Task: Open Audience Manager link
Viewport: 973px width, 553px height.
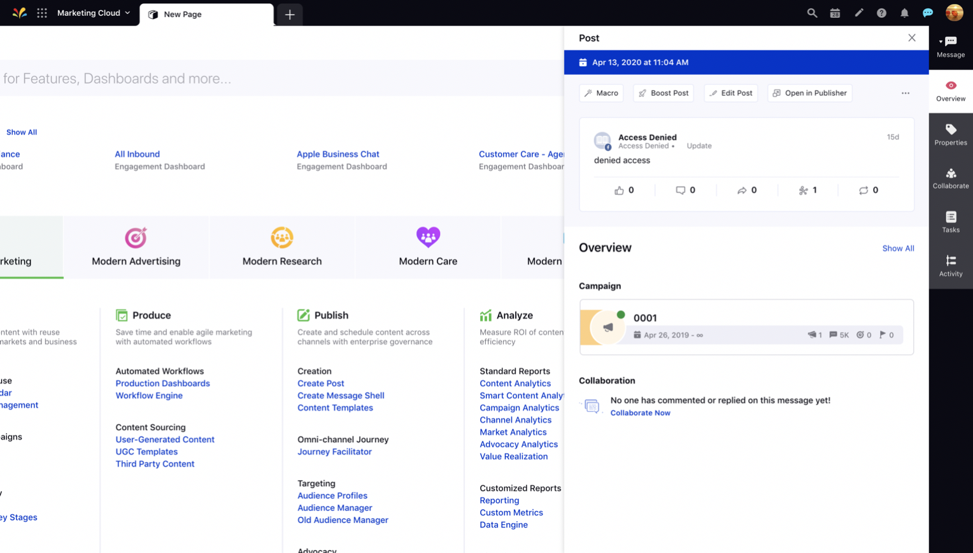Action: pyautogui.click(x=334, y=508)
